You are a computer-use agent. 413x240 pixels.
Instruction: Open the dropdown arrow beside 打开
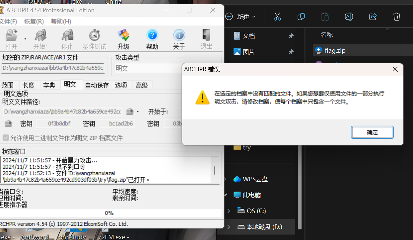point(25,39)
